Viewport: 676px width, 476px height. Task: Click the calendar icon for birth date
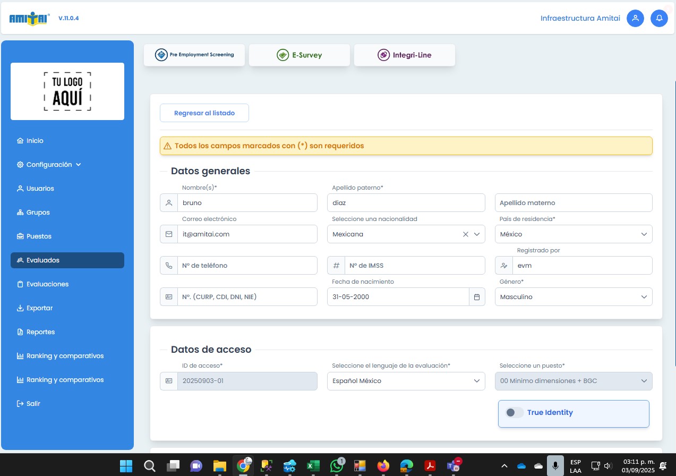coord(477,297)
